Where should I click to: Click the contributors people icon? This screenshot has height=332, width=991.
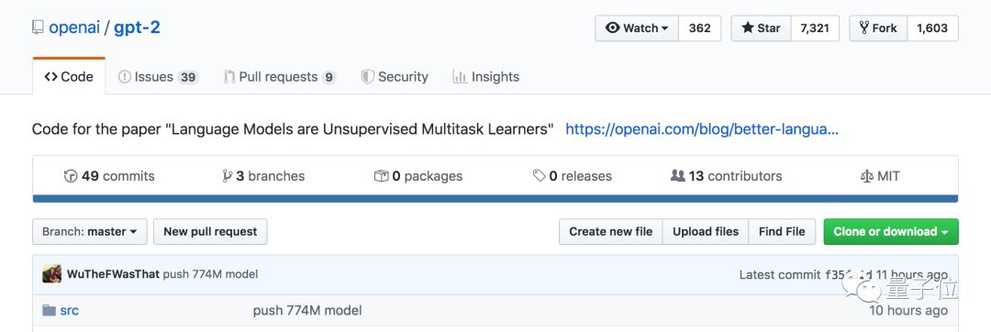tap(677, 176)
